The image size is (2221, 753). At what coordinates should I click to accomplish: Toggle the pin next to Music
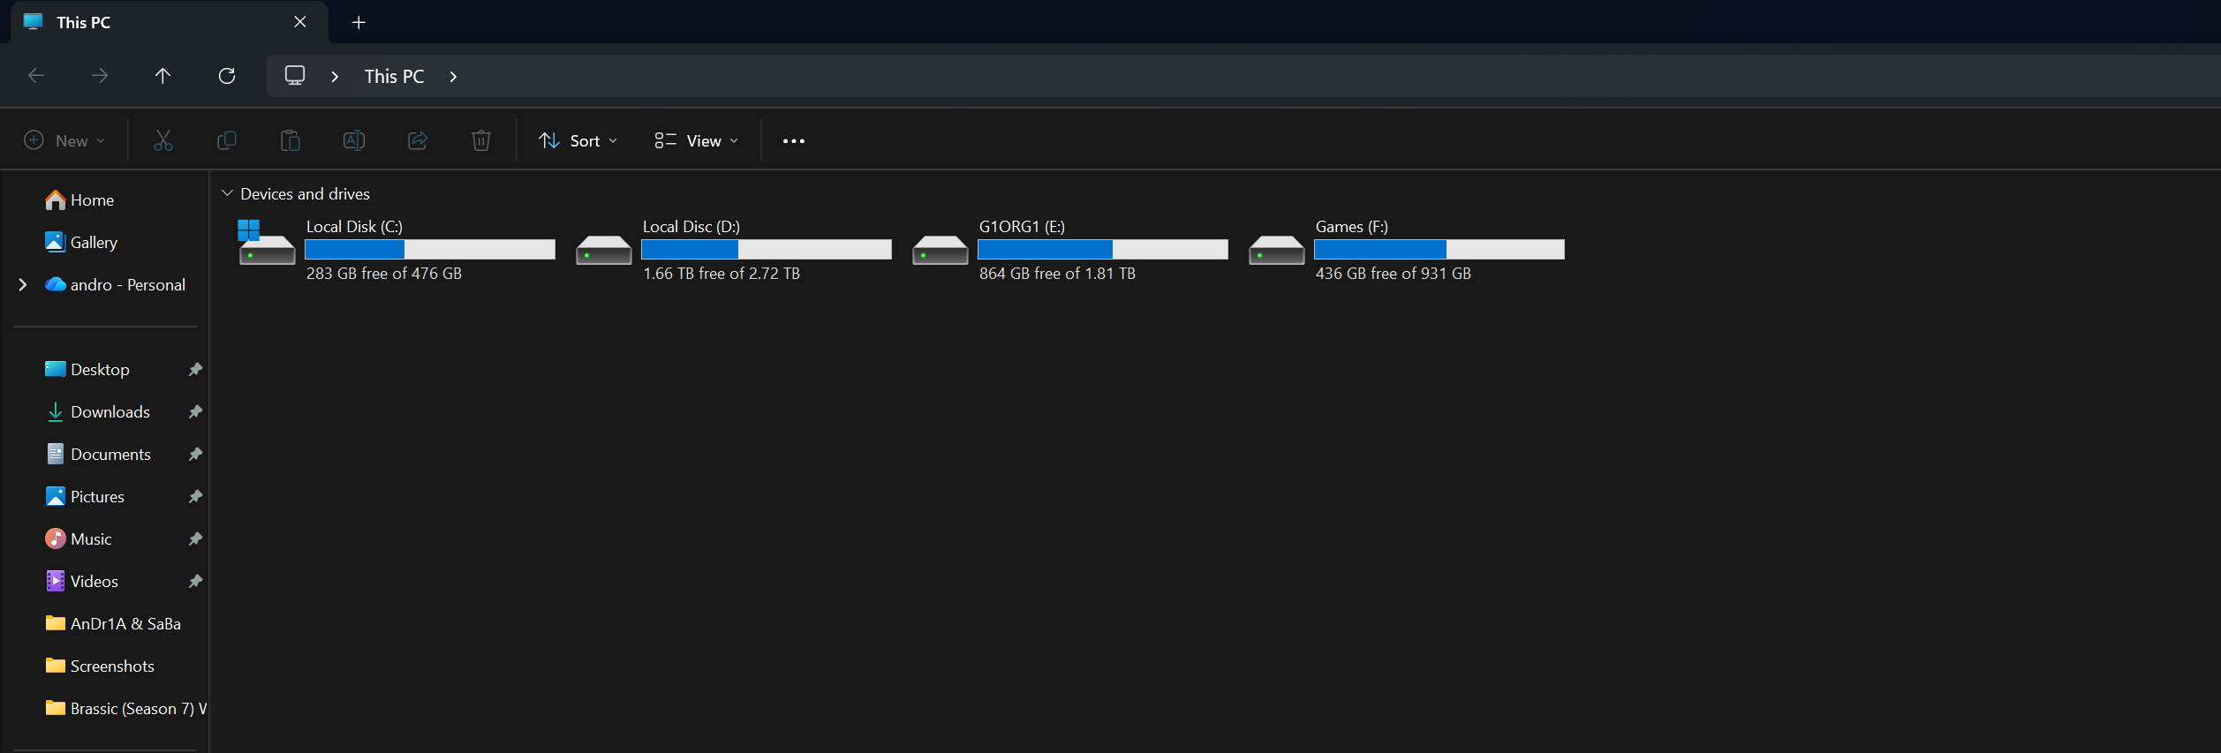[x=195, y=539]
